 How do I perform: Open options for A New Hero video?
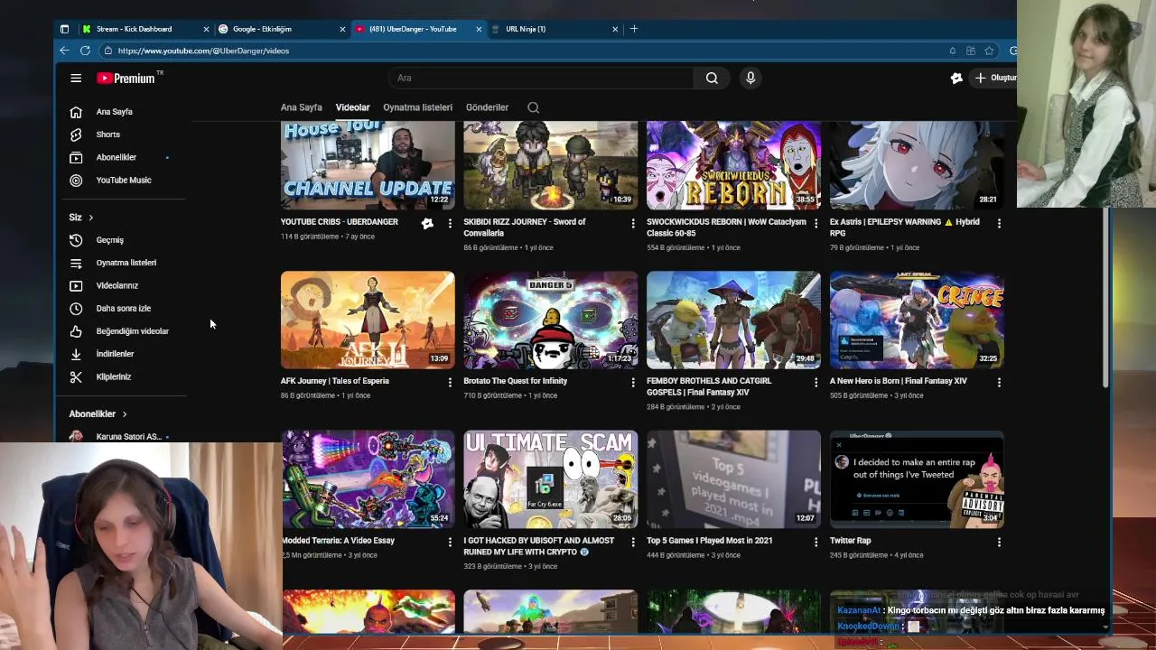999,383
